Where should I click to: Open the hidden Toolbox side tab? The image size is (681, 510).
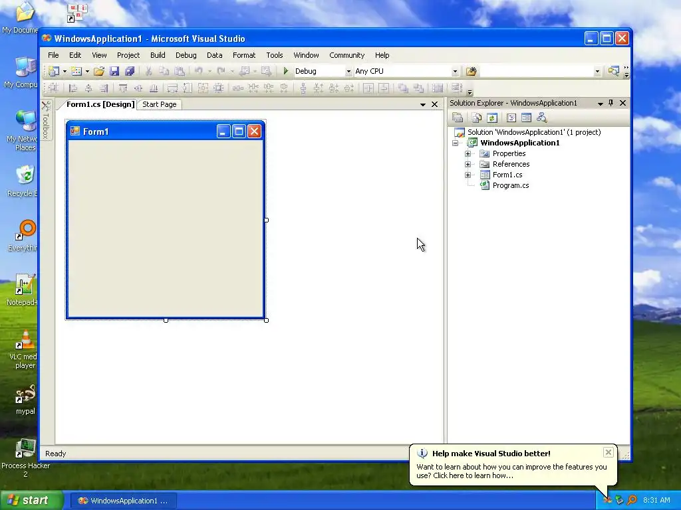coord(46,121)
